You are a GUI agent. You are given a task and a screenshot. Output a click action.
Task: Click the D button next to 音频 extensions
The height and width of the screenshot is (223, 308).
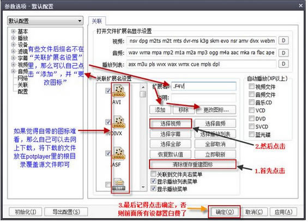[x=283, y=53]
